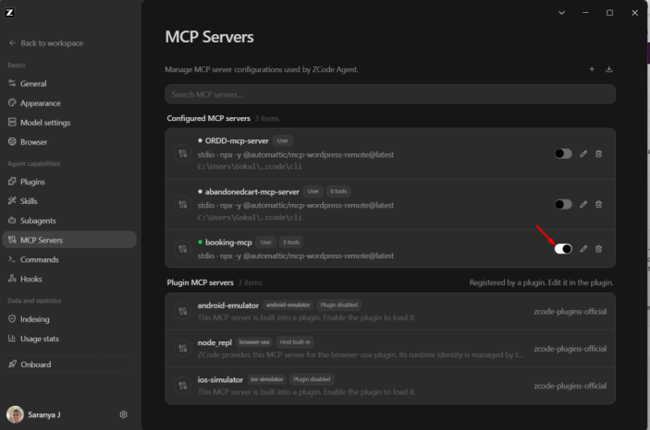Delete ORDD-mcp-server with trash icon
This screenshot has width=650, height=430.
(x=598, y=153)
